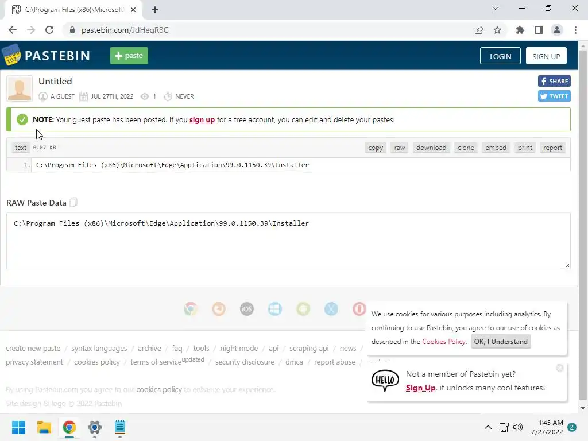The height and width of the screenshot is (441, 588).
Task: Open the Cookies Policy link in the popup
Action: point(444,341)
